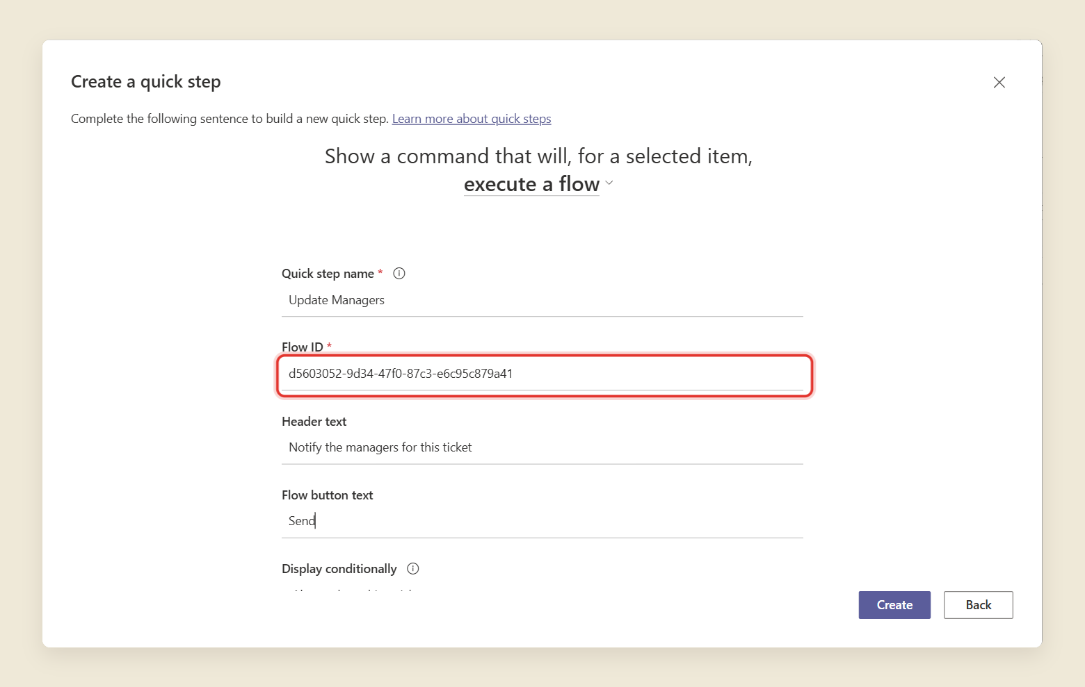
Task: Click the 'Flow ID' field label
Action: 303,347
